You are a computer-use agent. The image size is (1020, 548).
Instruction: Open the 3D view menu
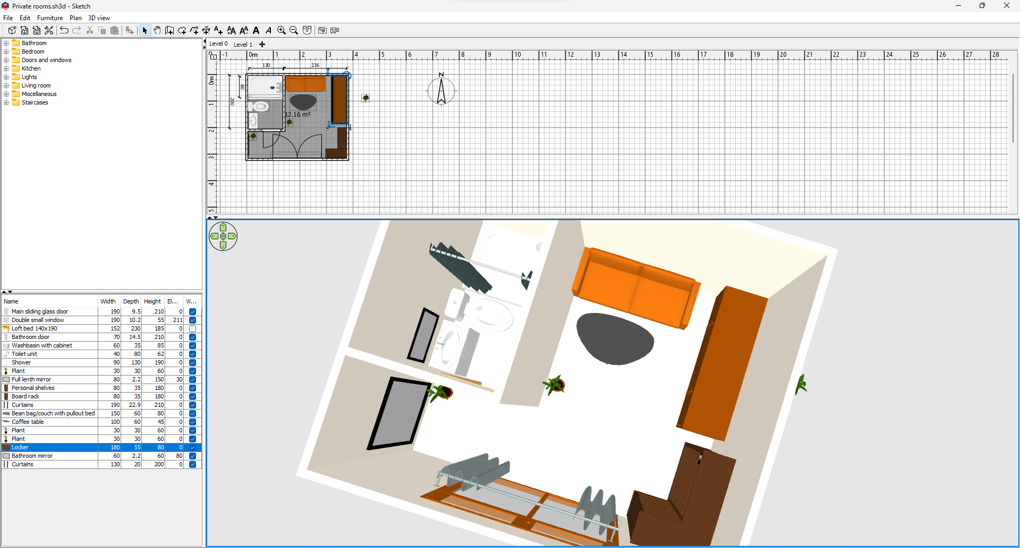point(99,18)
